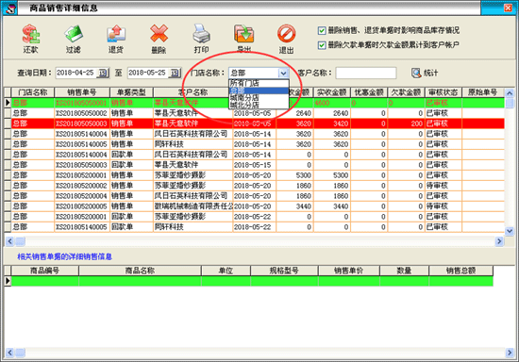Screen dimensions: 519x362
Task: Sort by the 销售单号 column header
Action: [x=82, y=92]
